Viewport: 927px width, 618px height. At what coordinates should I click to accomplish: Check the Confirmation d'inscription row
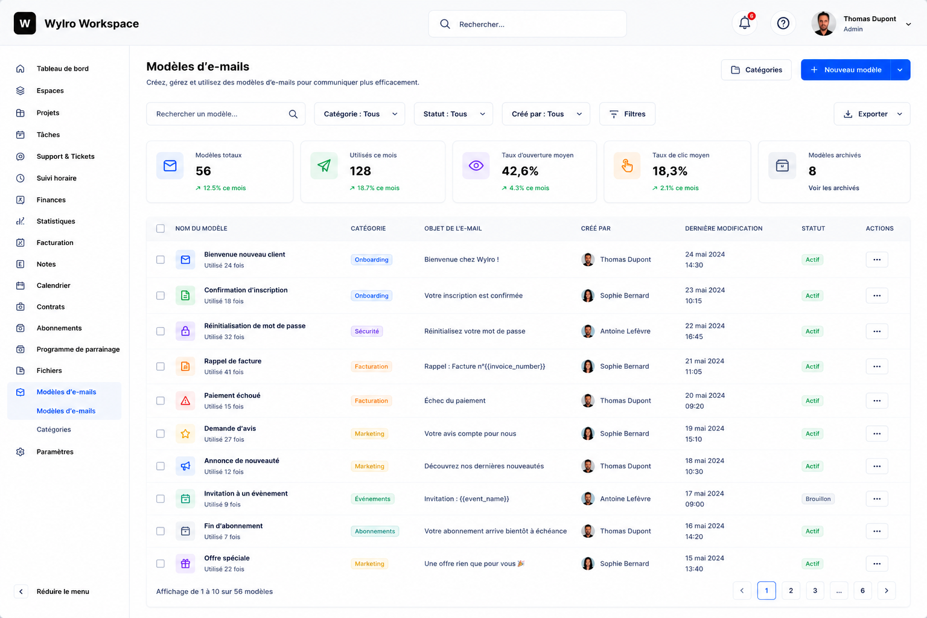161,296
